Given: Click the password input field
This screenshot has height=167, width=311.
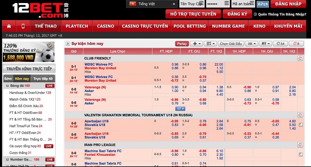Looking at the screenshot, I should tap(218, 4).
